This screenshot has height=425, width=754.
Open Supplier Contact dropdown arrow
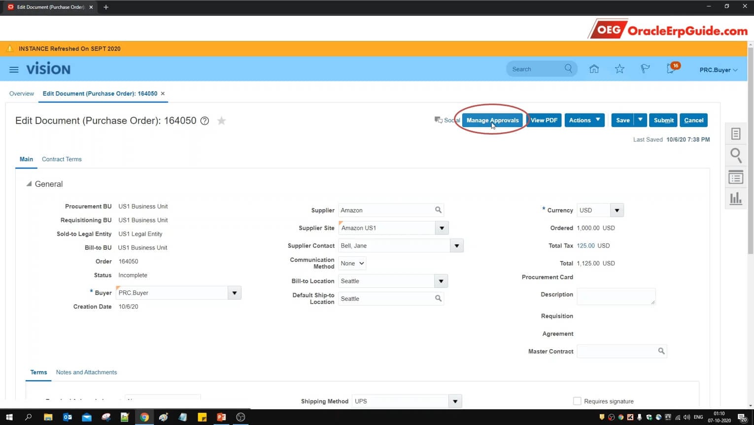(x=457, y=246)
